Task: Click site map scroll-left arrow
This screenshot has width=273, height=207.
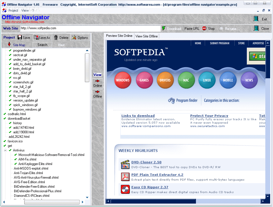Action: coord(4,202)
